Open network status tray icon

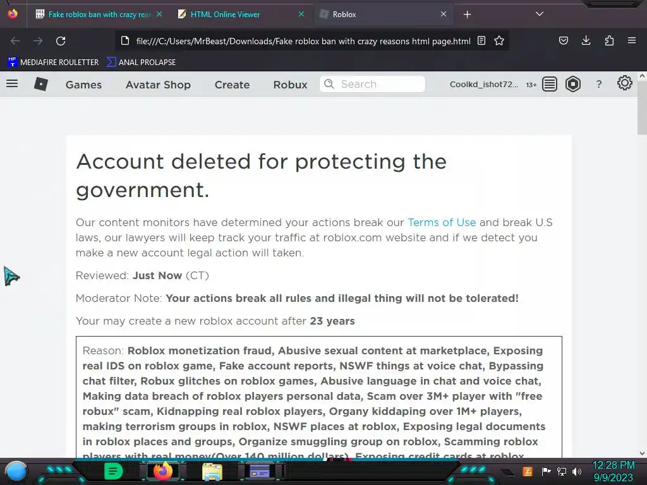(x=562, y=472)
